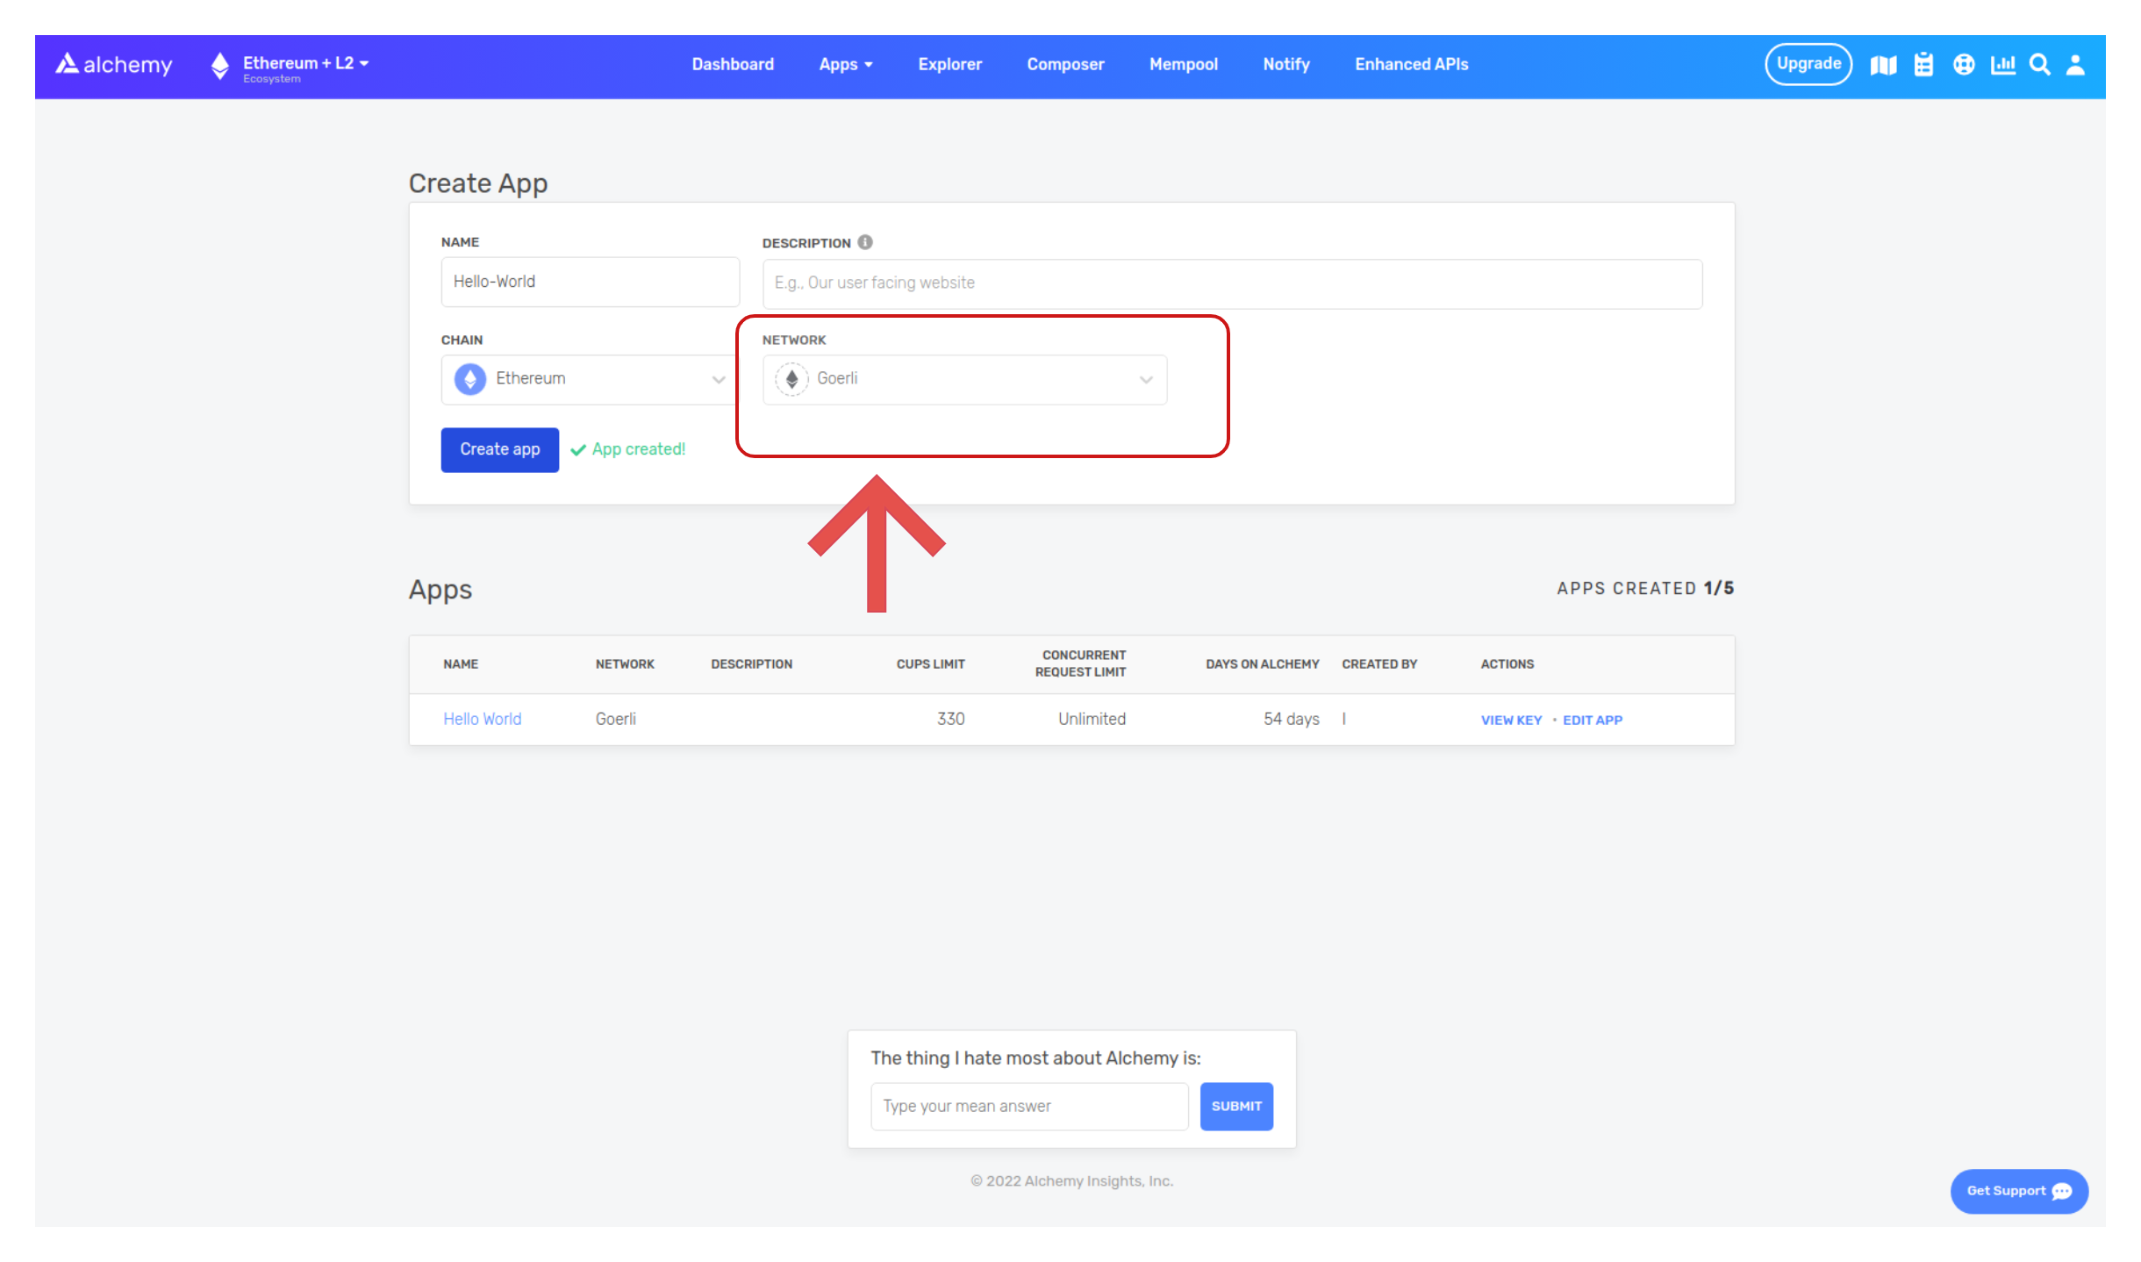Open the user profile icon
The height and width of the screenshot is (1262, 2141).
[2075, 65]
